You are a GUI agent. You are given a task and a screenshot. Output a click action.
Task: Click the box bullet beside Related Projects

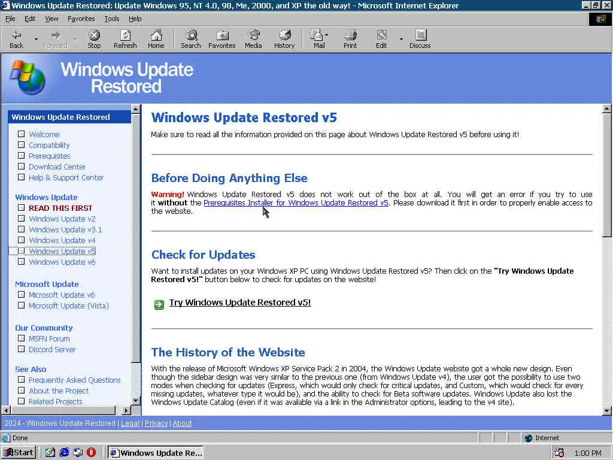pyautogui.click(x=21, y=401)
